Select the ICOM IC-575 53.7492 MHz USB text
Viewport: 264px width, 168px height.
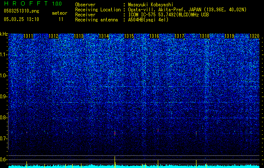tap(168, 15)
